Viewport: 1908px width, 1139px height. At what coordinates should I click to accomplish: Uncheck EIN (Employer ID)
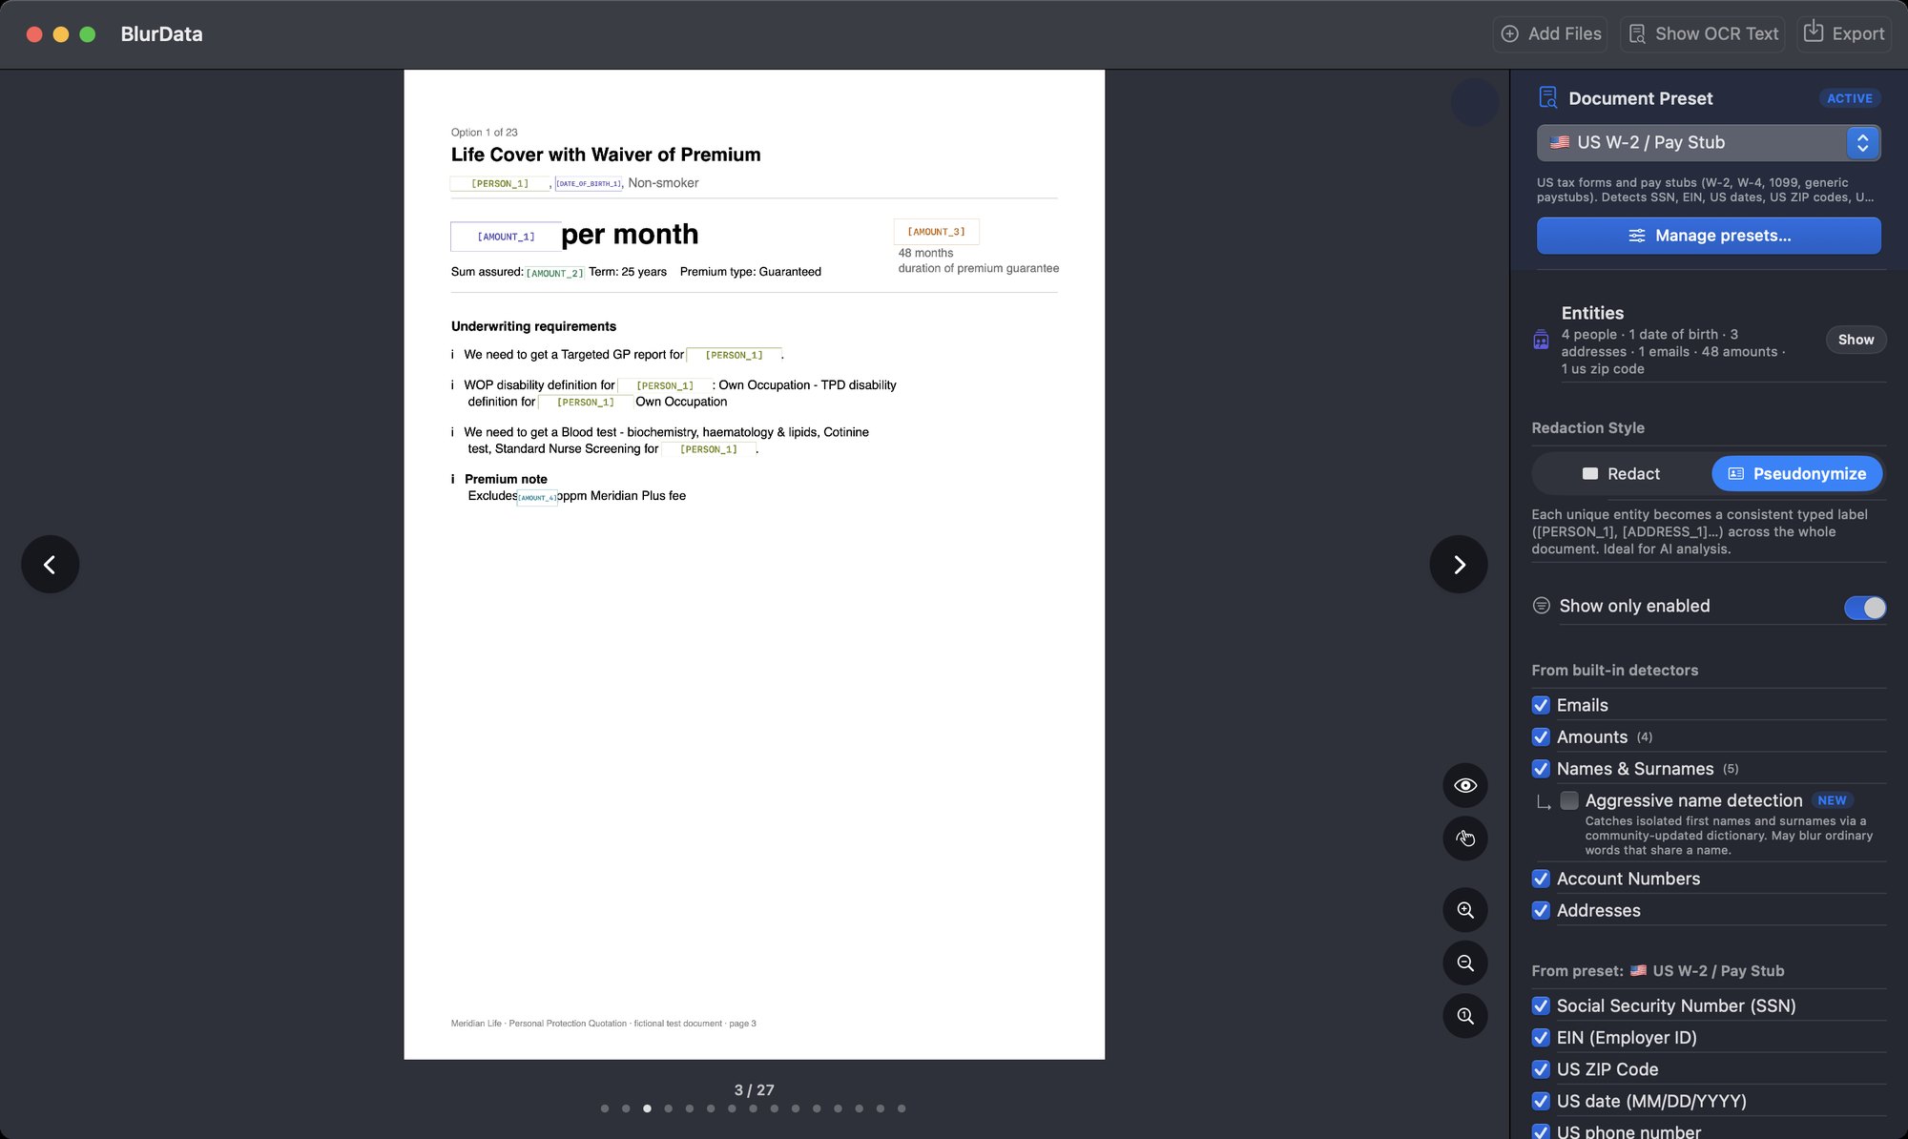click(1541, 1037)
